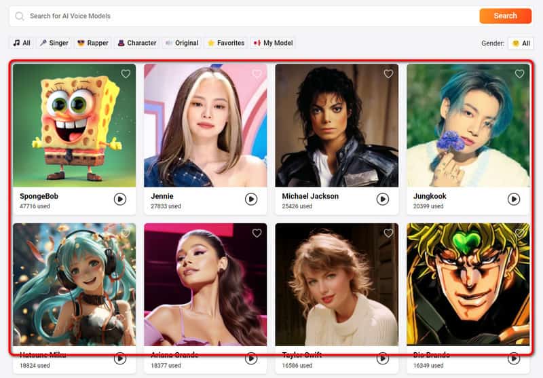This screenshot has height=378, width=543.
Task: Click the AI Voice Models search field
Action: point(244,16)
